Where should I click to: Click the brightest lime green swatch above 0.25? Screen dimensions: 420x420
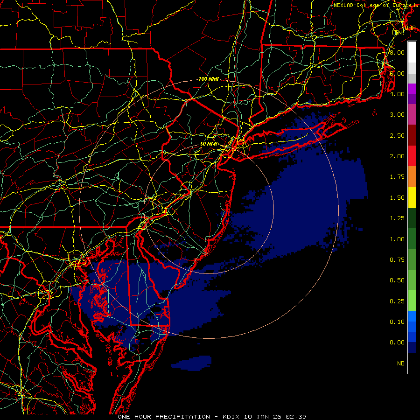click(412, 301)
